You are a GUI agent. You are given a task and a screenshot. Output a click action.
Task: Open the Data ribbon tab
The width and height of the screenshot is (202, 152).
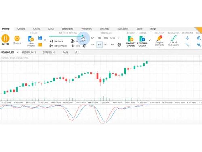(x=51, y=29)
